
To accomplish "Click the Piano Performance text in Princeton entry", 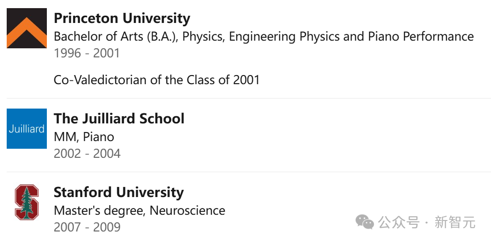I will pyautogui.click(x=421, y=37).
